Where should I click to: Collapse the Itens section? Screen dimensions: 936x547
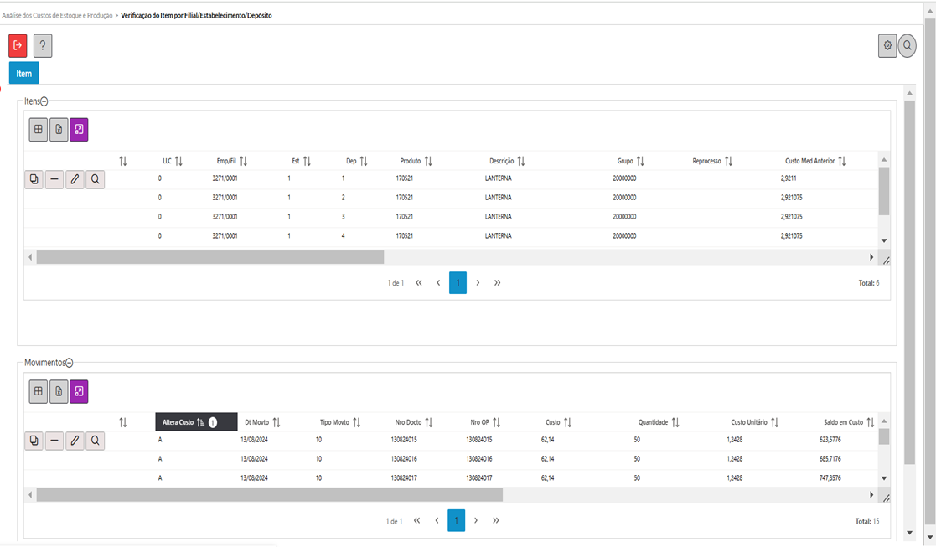(x=44, y=101)
